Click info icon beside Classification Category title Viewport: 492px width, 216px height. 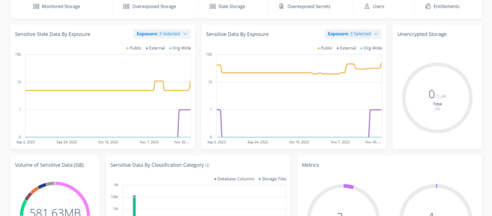[208, 166]
